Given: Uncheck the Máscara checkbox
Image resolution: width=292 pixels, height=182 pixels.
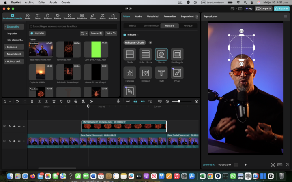Looking at the screenshot, I should tap(125, 35).
